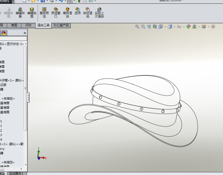Toggle the 整合预览 integrated preview button

click(x=44, y=12)
